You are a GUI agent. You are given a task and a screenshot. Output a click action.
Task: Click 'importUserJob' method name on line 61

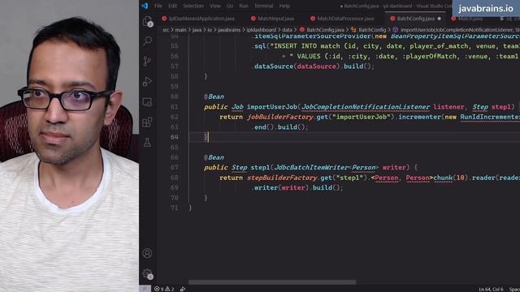click(x=272, y=107)
